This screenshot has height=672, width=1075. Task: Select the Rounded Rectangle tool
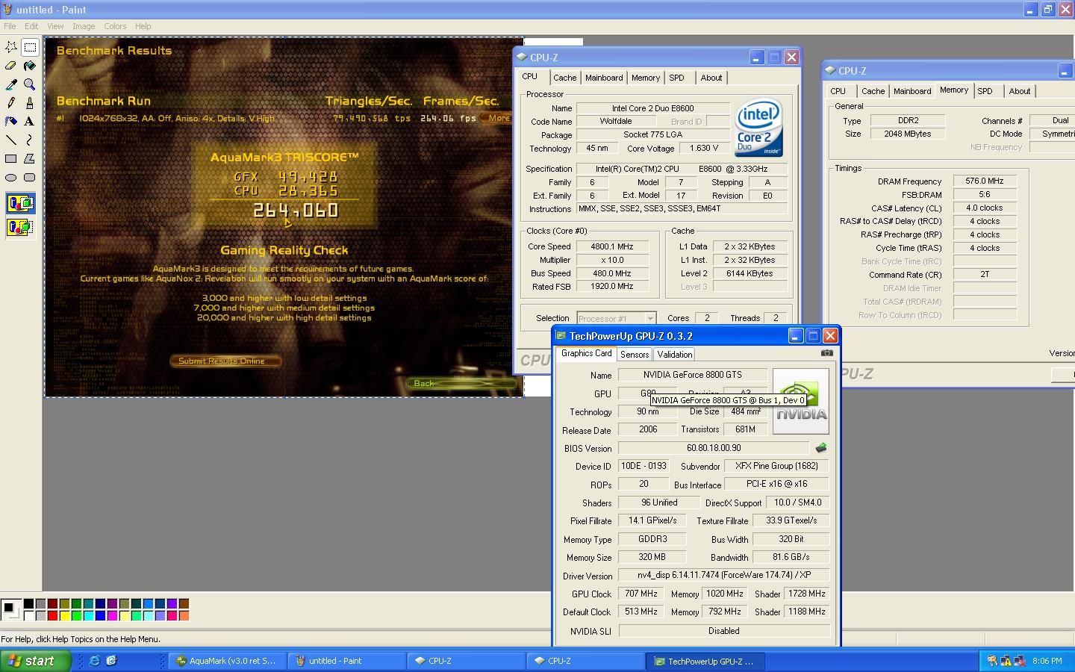30,177
